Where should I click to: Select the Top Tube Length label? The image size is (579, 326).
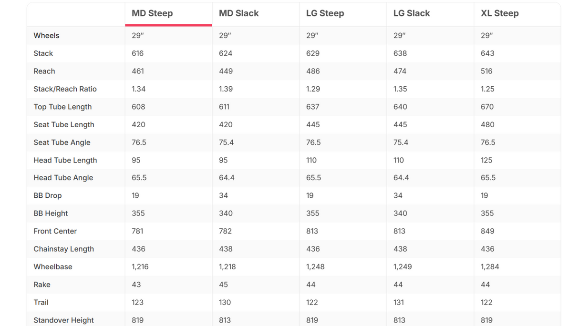pyautogui.click(x=62, y=107)
